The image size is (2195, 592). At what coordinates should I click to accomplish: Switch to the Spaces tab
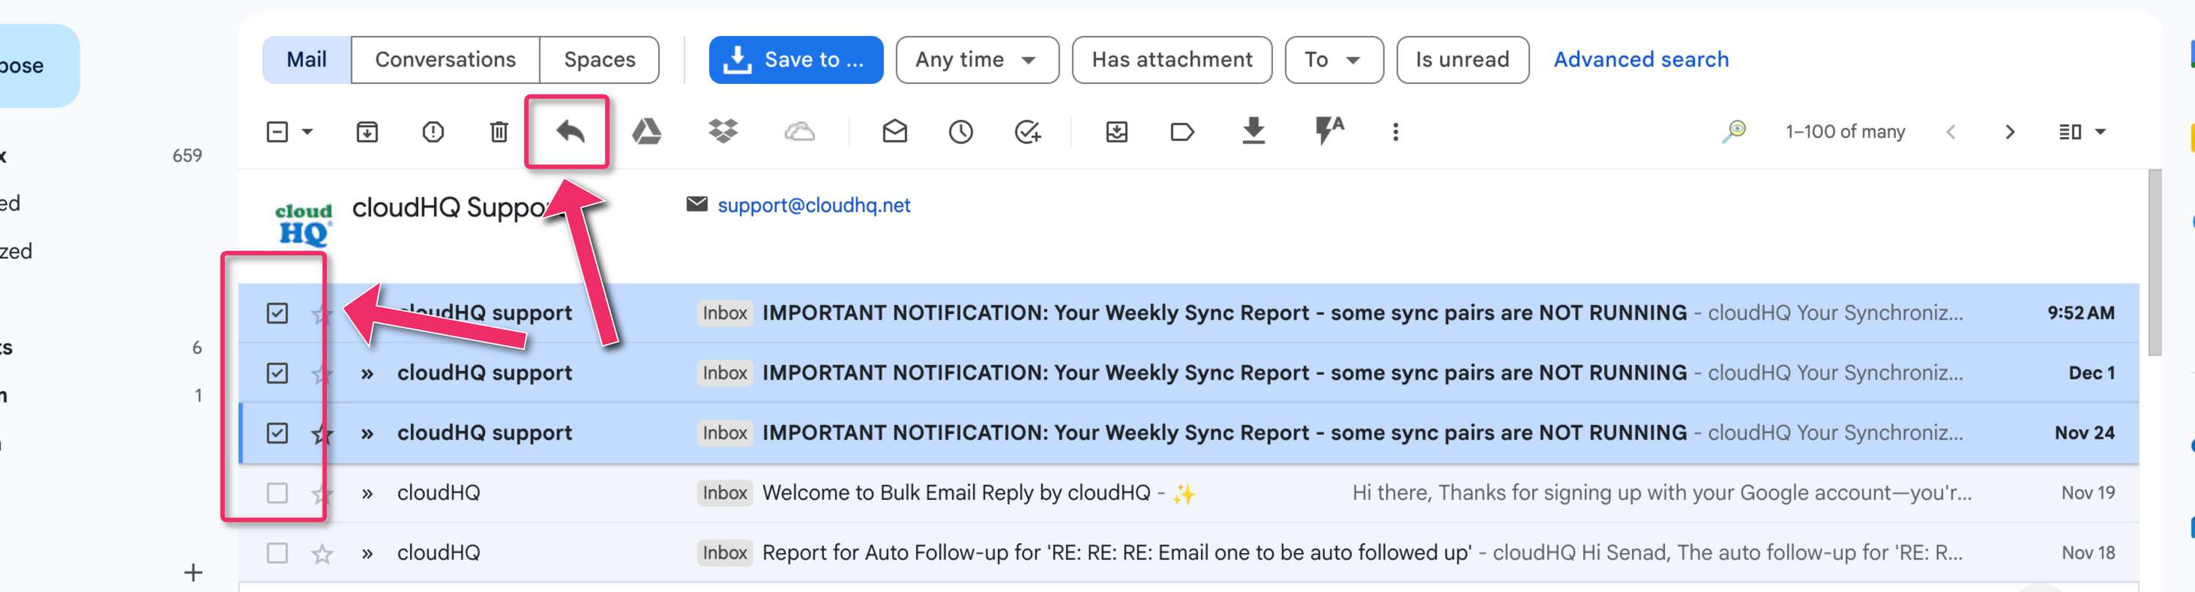coord(599,60)
